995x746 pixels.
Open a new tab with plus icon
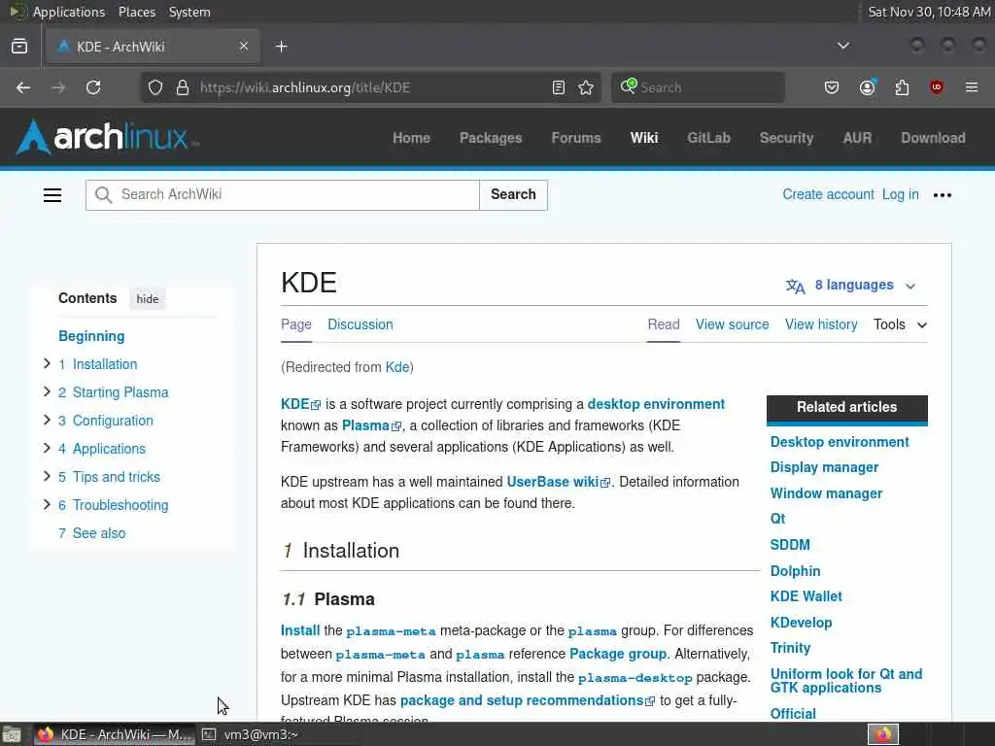click(282, 47)
